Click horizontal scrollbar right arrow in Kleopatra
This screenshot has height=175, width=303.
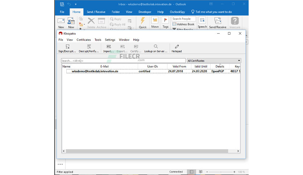point(238,151)
